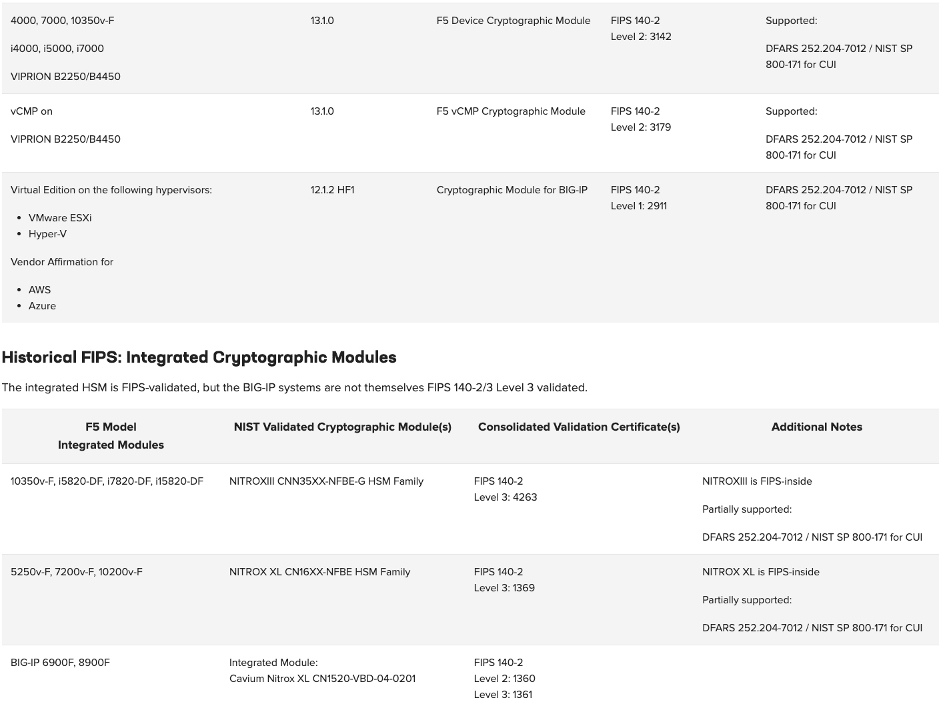Click the Consolidated Validation Certificate(s) header
939x706 pixels.
click(579, 427)
